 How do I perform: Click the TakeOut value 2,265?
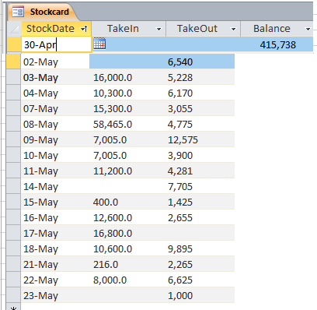[x=180, y=265]
